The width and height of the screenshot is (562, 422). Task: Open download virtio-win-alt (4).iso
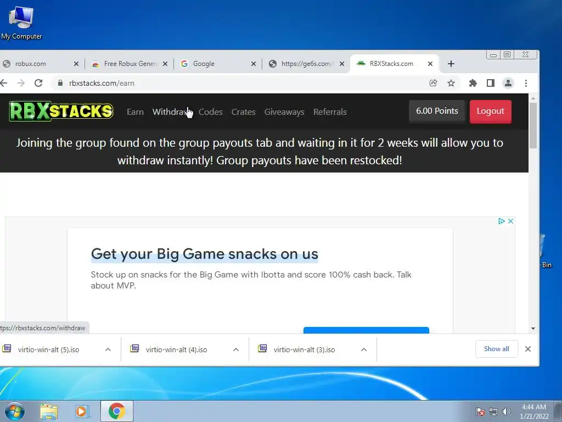click(x=176, y=349)
